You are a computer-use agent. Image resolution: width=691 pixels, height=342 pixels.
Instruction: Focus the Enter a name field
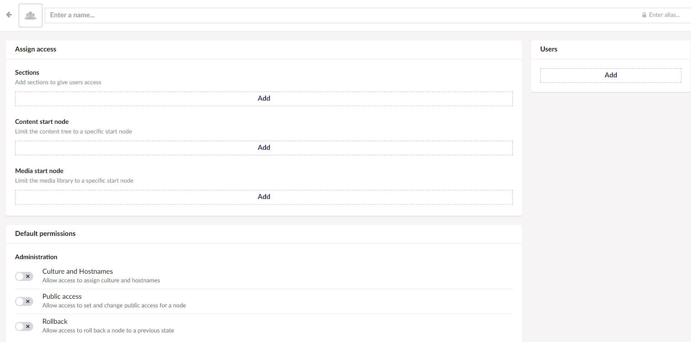click(x=342, y=15)
